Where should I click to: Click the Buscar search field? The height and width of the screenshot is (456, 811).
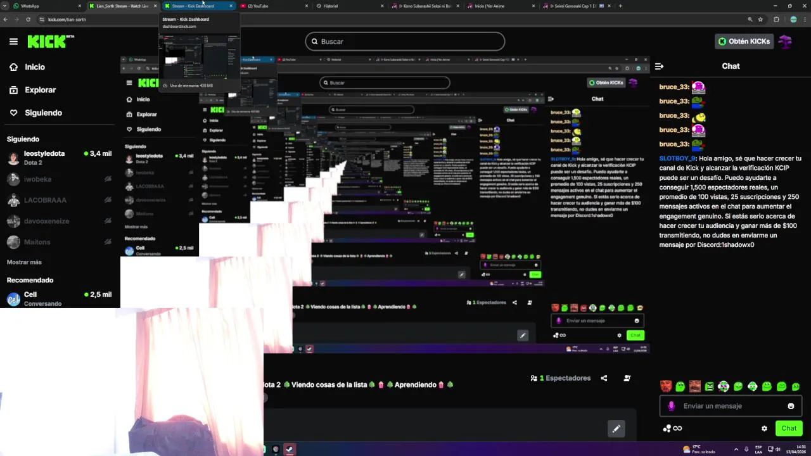pyautogui.click(x=405, y=41)
